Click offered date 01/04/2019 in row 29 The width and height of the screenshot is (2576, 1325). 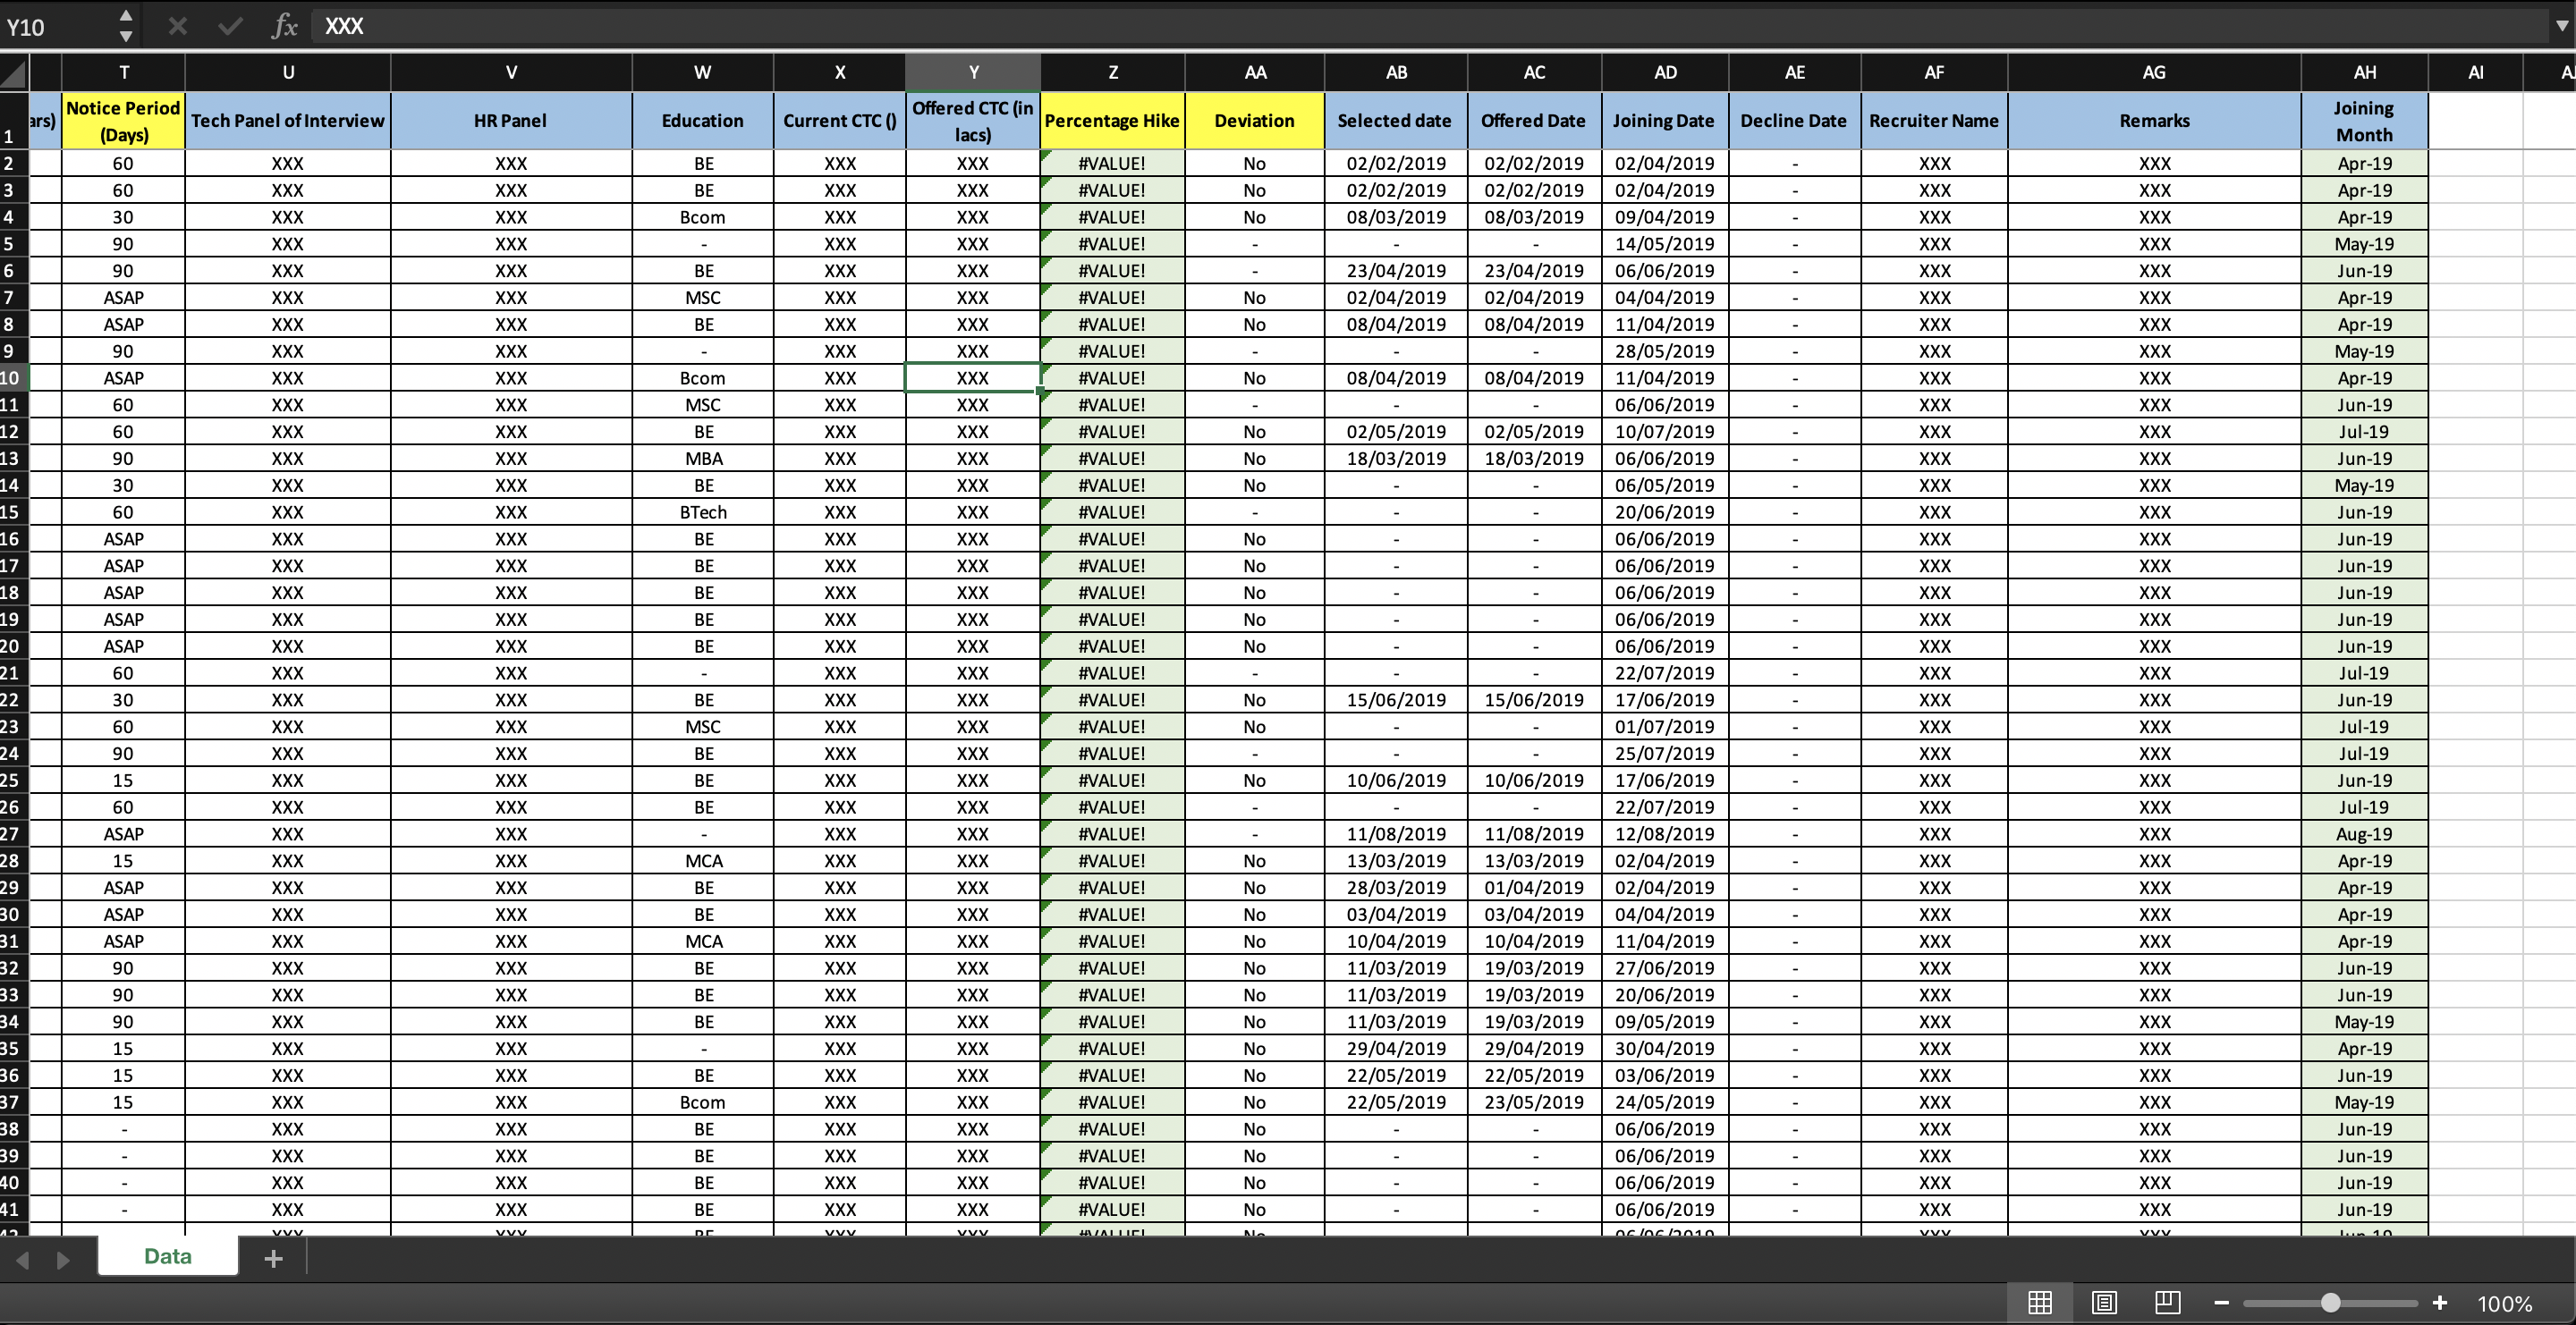pyautogui.click(x=1534, y=887)
